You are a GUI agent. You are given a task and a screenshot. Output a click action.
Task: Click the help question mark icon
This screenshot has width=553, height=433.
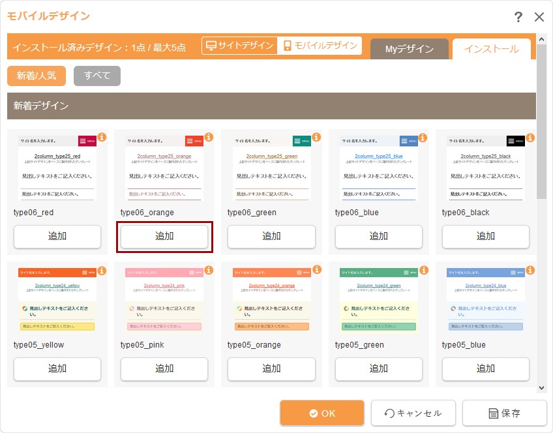coord(518,17)
